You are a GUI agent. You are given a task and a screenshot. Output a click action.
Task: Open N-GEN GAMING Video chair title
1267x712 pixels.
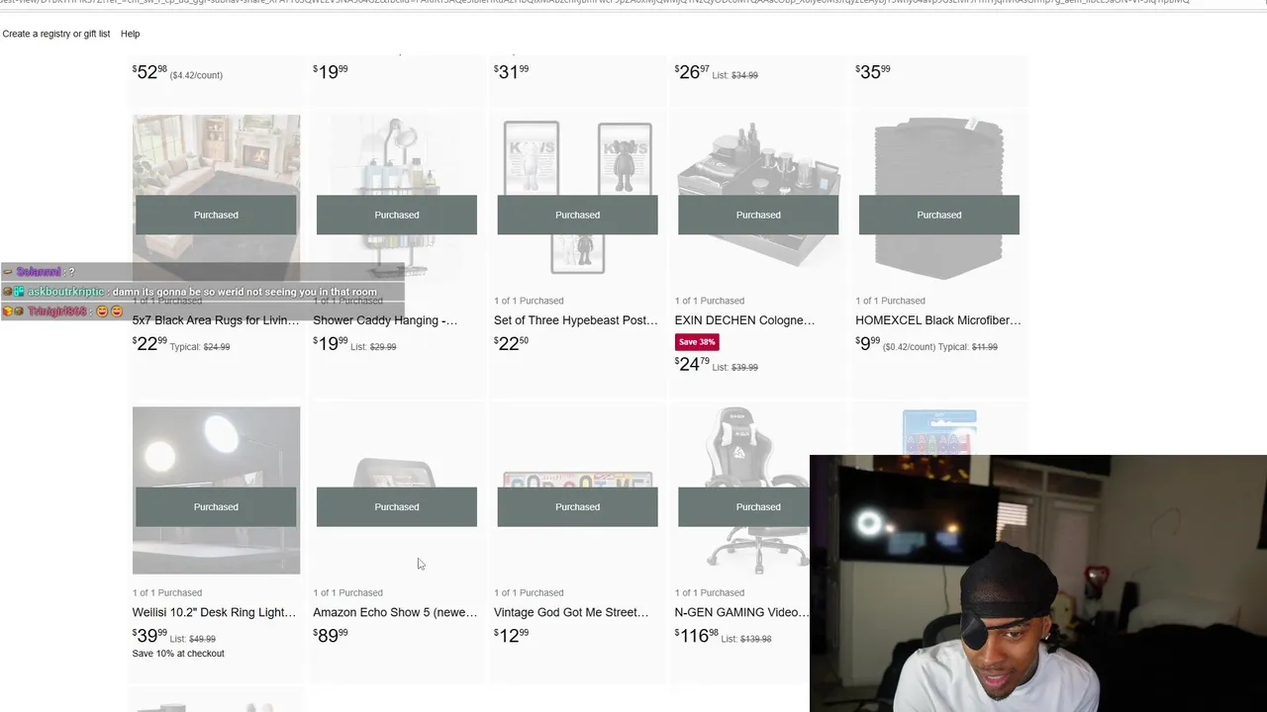741,612
